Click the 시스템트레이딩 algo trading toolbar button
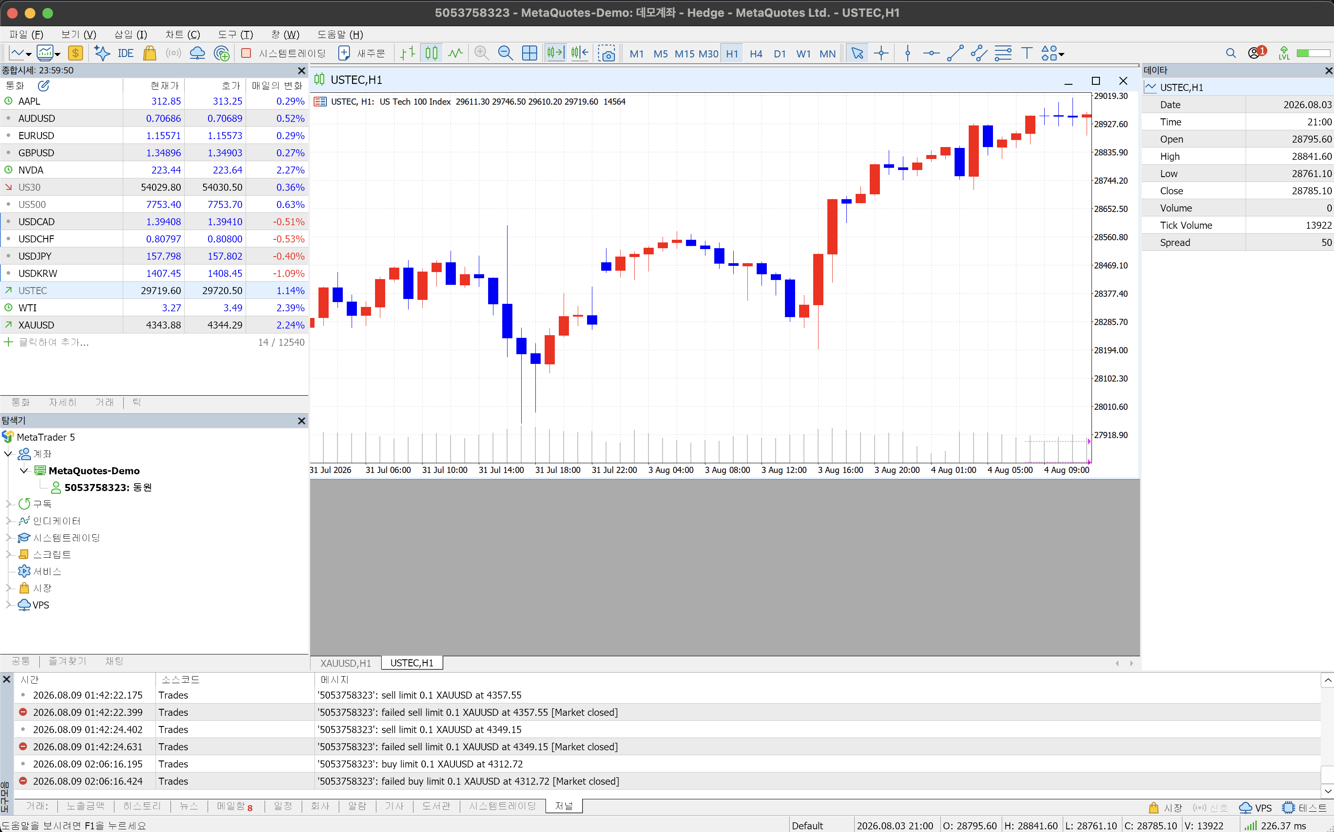This screenshot has height=832, width=1334. tap(284, 53)
